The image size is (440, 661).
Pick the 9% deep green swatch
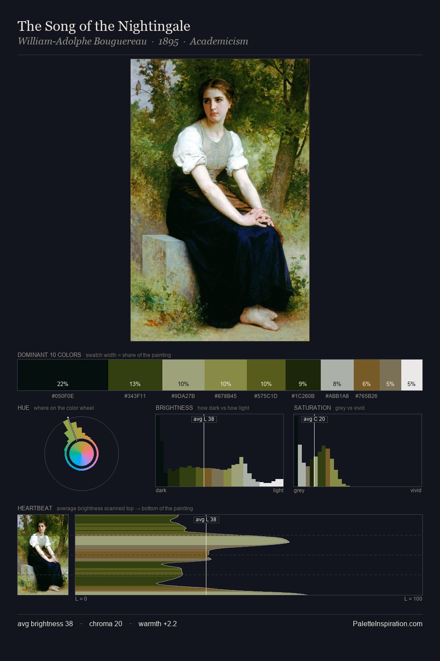(303, 375)
